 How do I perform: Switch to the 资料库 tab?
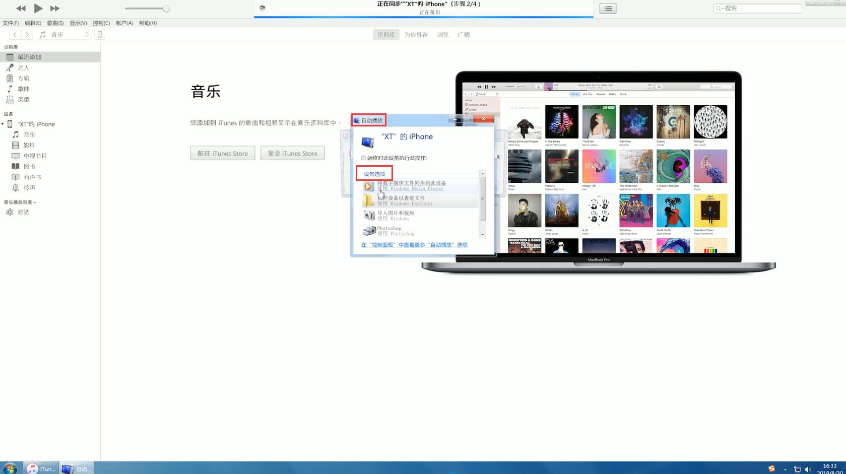point(386,34)
